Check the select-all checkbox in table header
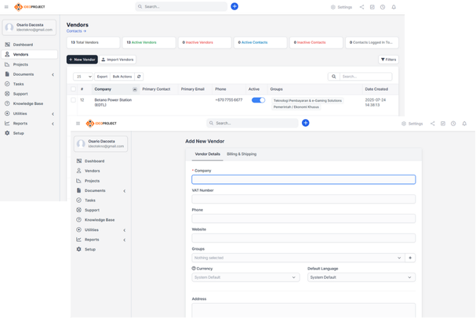The width and height of the screenshot is (476, 318). pos(74,89)
